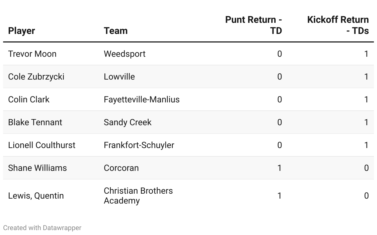
Task: Click on Shane Williams' name
Action: (x=37, y=168)
